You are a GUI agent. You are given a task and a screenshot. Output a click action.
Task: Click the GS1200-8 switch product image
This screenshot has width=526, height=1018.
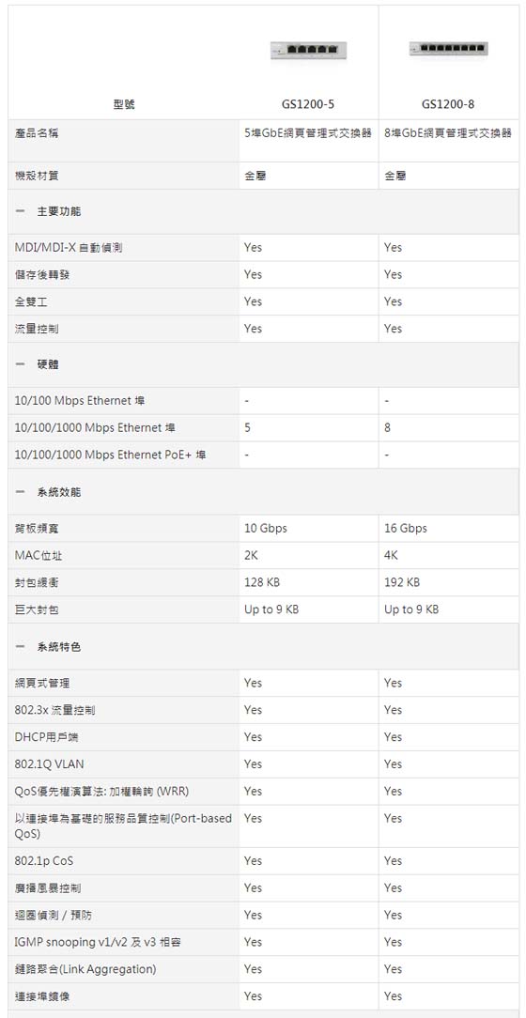(449, 49)
